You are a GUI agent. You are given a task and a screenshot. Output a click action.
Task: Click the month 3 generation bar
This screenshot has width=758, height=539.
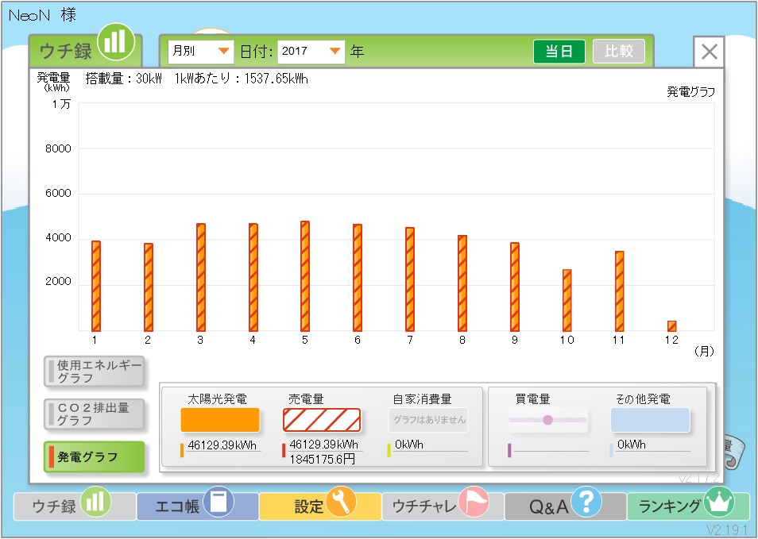200,277
